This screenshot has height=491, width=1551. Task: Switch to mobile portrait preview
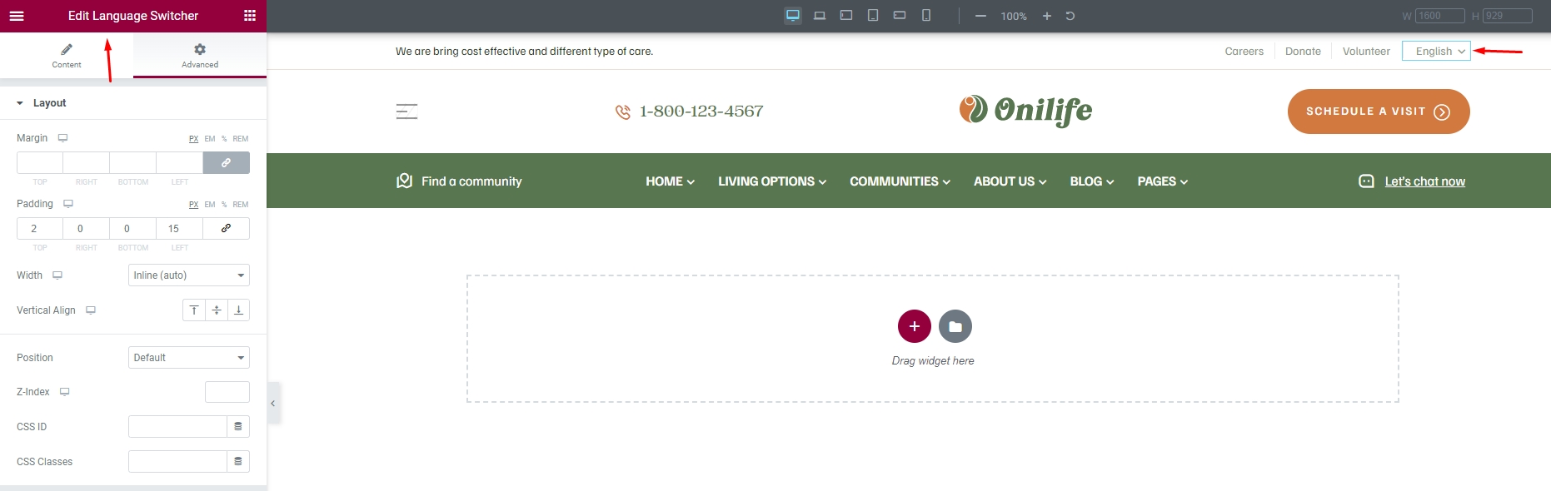click(926, 16)
